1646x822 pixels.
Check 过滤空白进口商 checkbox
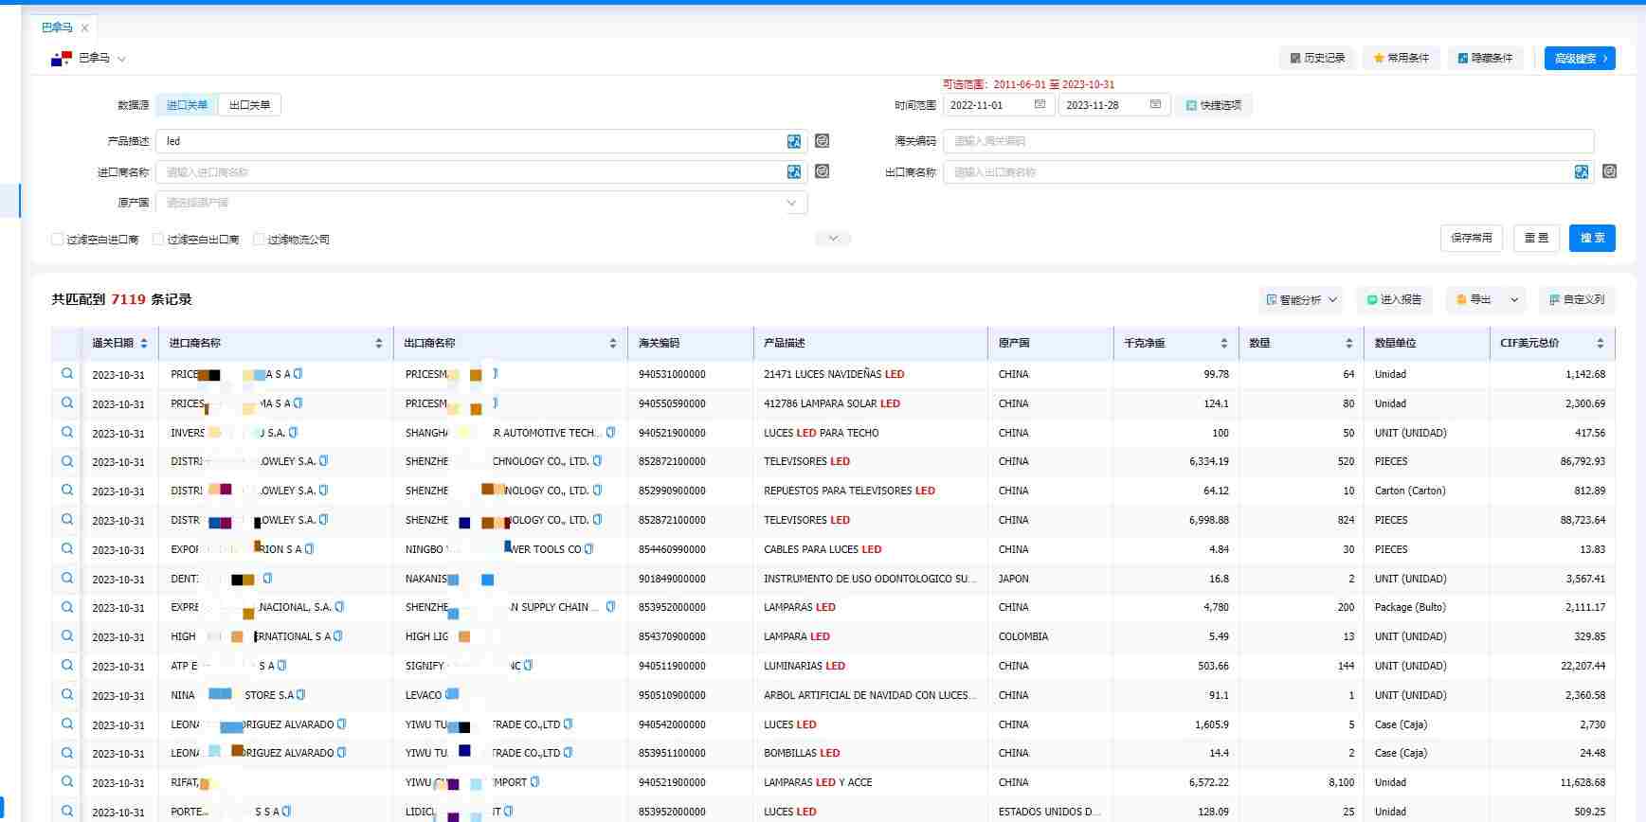58,240
